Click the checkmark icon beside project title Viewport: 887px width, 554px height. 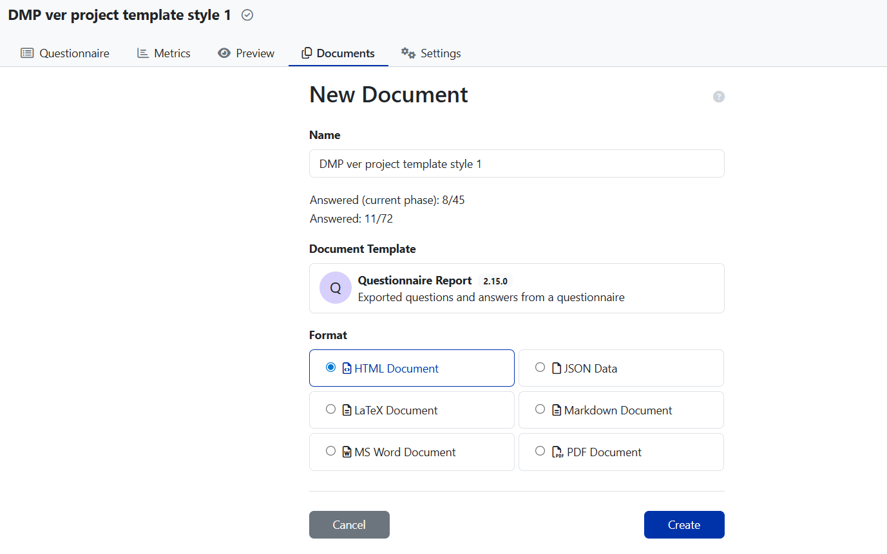[247, 15]
